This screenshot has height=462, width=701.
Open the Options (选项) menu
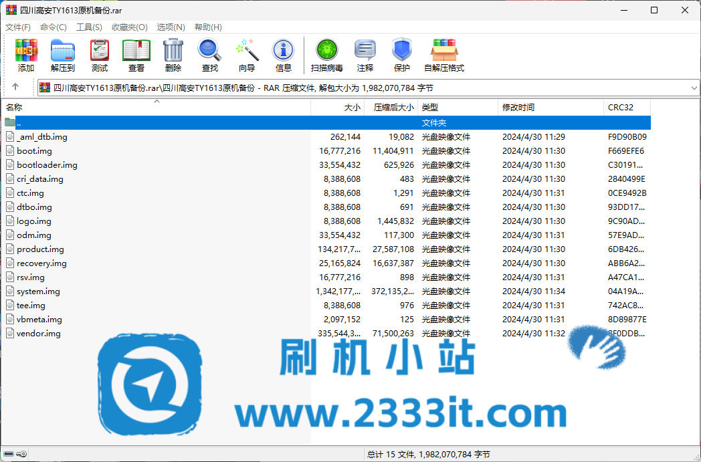coord(171,27)
